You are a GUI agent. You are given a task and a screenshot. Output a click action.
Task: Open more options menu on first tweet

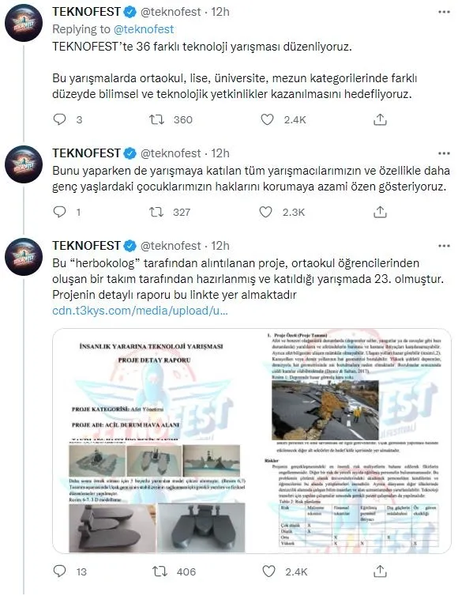444,12
